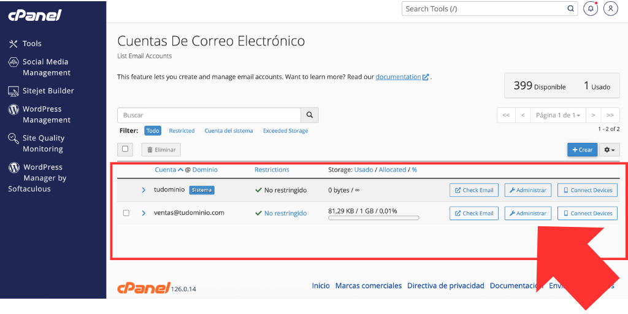Open the user account icon
This screenshot has width=628, height=314.
point(610,9)
